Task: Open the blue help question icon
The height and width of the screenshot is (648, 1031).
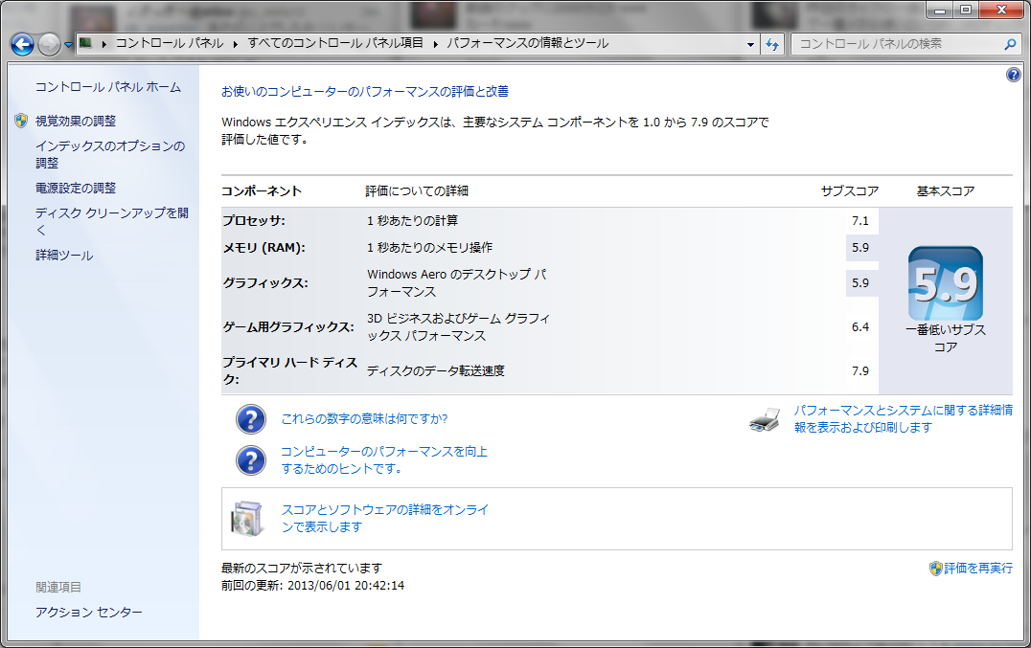Action: click(1013, 75)
